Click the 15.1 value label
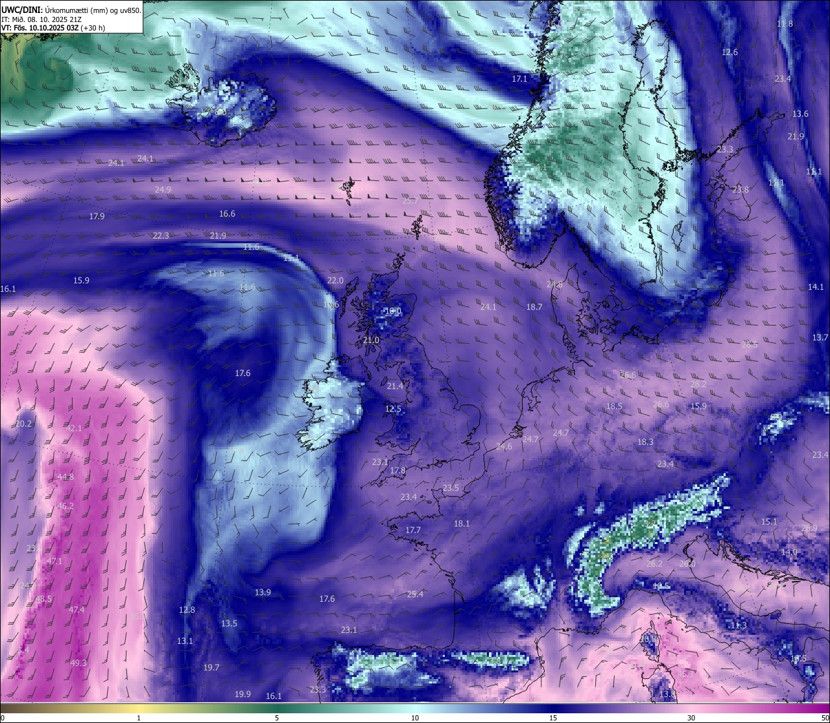The image size is (830, 723). tap(769, 522)
